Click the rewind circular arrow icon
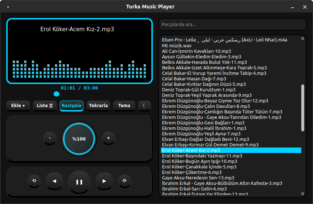Viewport: 313px width, 204px height. tap(34, 181)
